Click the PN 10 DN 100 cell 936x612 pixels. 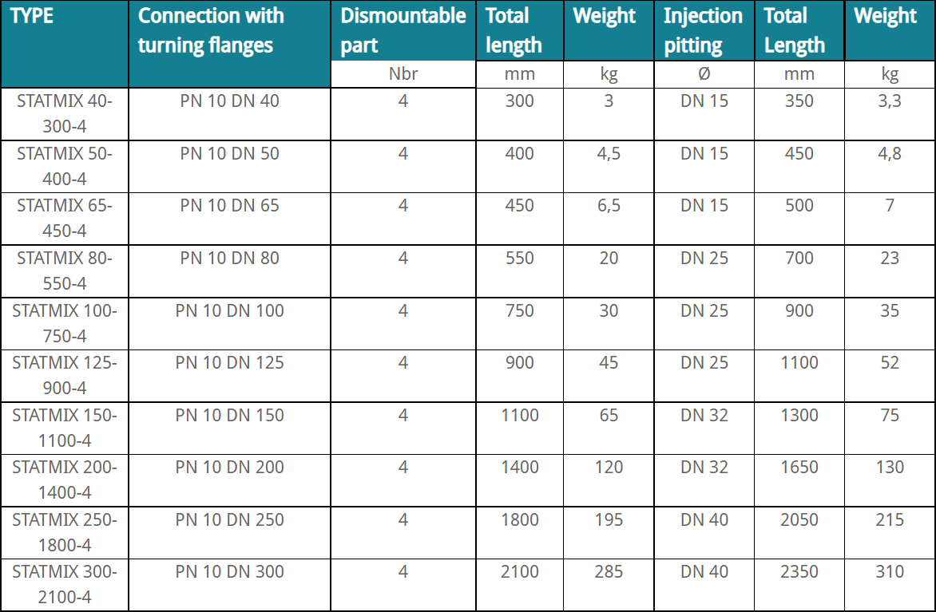pyautogui.click(x=229, y=311)
